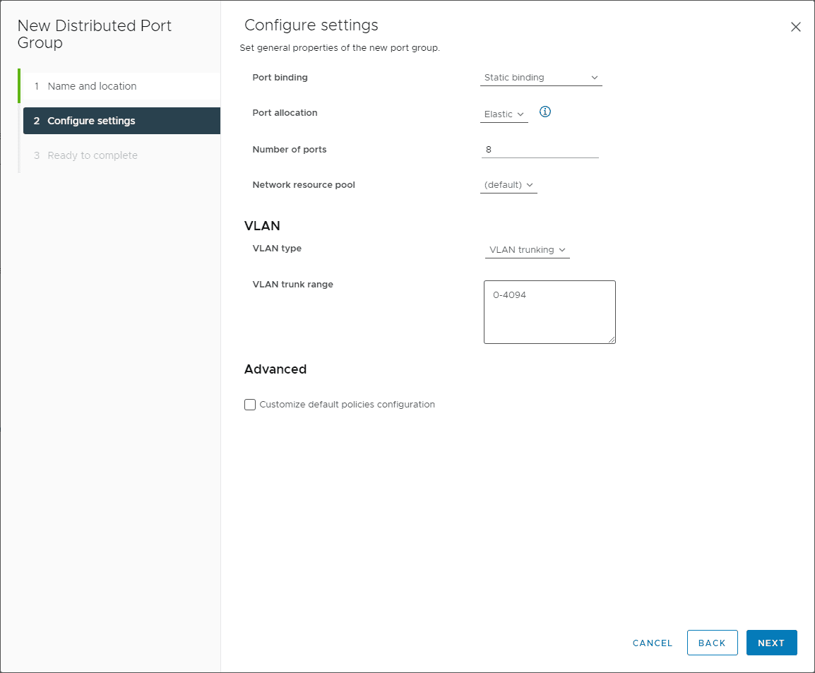
Task: Expand the Port allocation Elastic dropdown
Action: click(504, 114)
